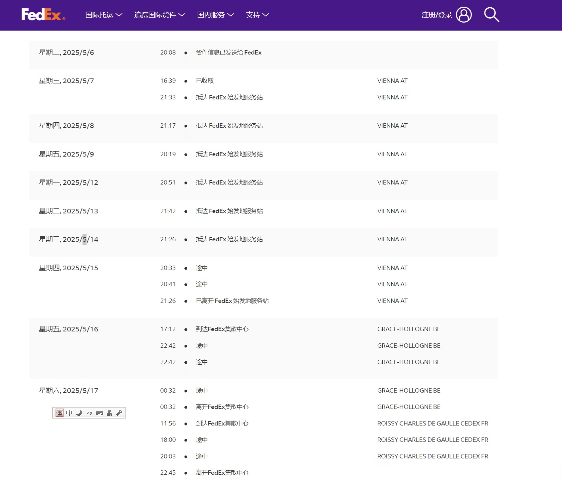
Task: Click the timeline dot for the 17:12 event
Action: pyautogui.click(x=186, y=329)
